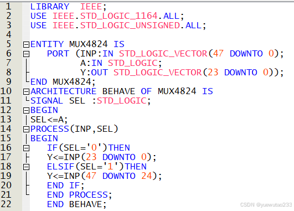294x211 pixels.
Task: Click the number 47 in INP declaration
Action: pos(218,54)
